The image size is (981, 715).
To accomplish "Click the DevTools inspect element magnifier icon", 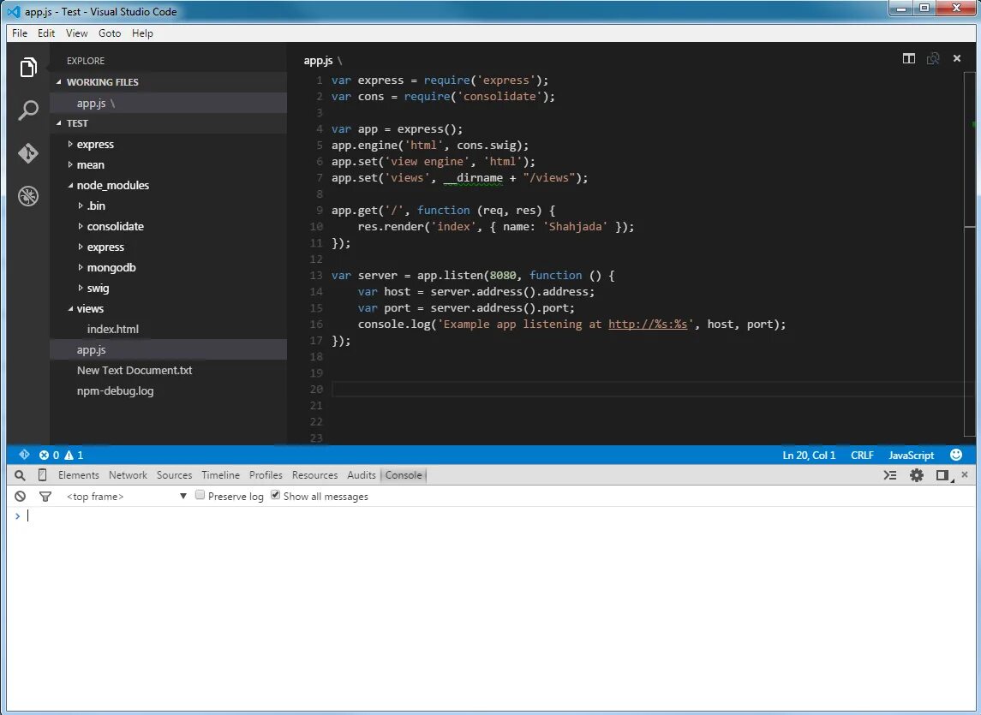I will [20, 475].
